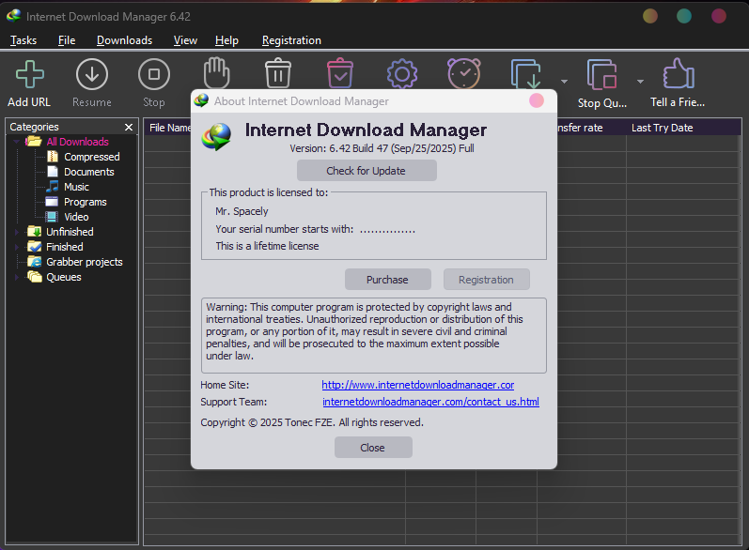Screen dimensions: 749x550
Task: Click the Stop Queue toolbar icon
Action: pos(601,75)
